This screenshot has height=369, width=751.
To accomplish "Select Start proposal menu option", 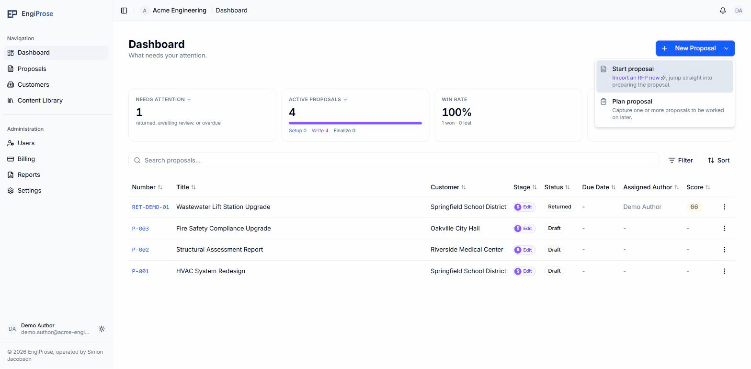I will pos(665,77).
